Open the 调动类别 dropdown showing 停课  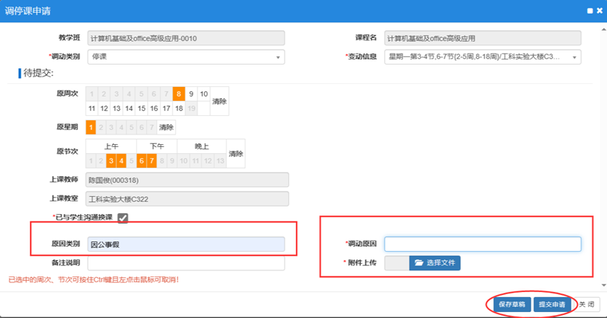coord(186,58)
